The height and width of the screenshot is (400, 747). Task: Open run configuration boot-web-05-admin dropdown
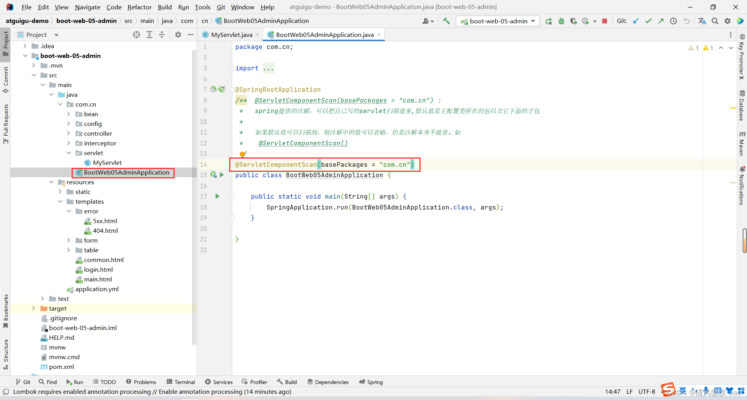[x=498, y=21]
